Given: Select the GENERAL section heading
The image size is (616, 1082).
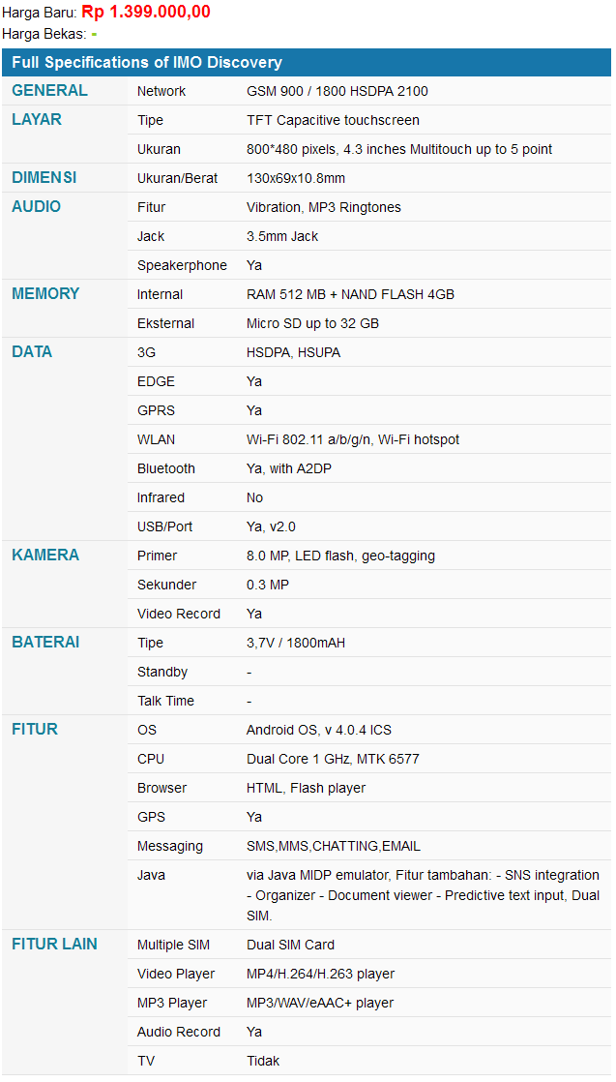Looking at the screenshot, I should (49, 91).
